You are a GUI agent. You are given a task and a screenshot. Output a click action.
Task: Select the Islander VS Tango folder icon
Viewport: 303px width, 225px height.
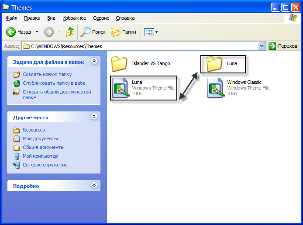pyautogui.click(x=119, y=64)
